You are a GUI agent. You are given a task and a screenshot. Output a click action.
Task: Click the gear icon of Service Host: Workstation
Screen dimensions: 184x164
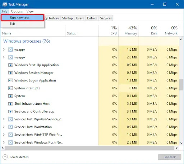point(10,127)
